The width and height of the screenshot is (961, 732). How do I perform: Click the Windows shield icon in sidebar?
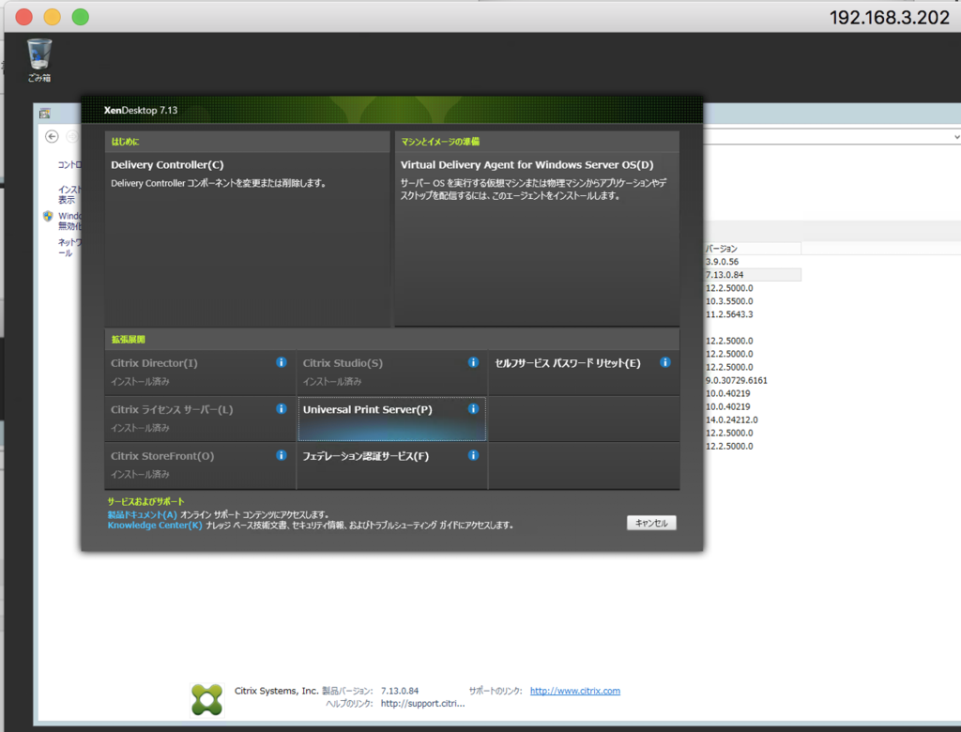pos(48,216)
